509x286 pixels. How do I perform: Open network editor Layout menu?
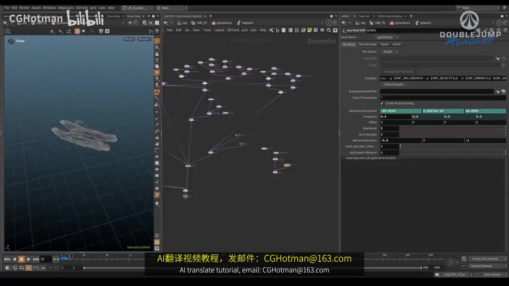pos(219,30)
